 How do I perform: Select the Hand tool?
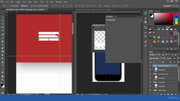click(3, 76)
